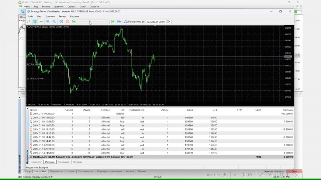Select price cell 140380 in deal 2
Image resolution: width=321 pixels, height=180 pixels.
coord(189,118)
